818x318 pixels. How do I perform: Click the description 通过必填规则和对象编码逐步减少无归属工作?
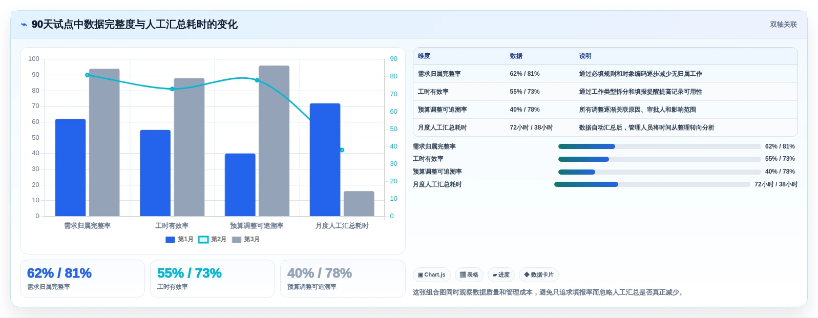click(640, 74)
